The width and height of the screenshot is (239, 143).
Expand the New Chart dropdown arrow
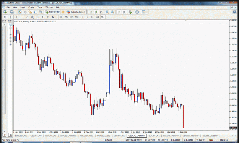pos(8,12)
